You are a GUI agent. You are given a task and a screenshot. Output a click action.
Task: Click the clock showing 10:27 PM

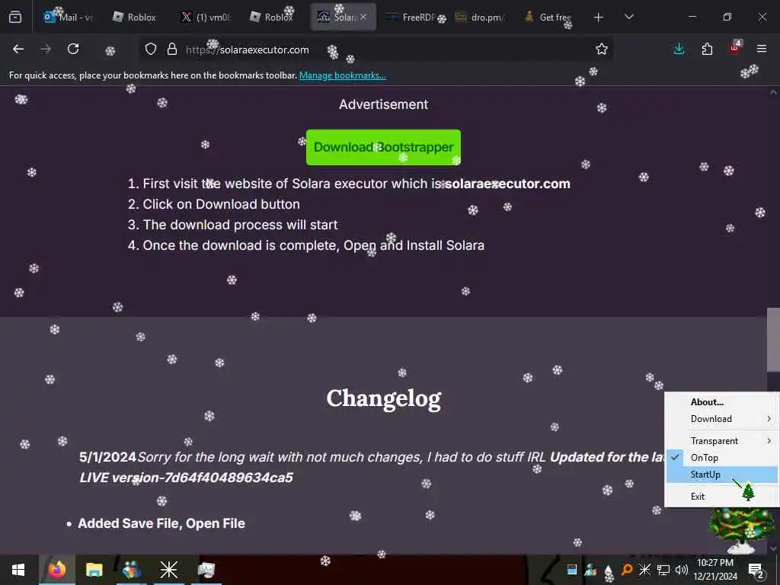(714, 563)
